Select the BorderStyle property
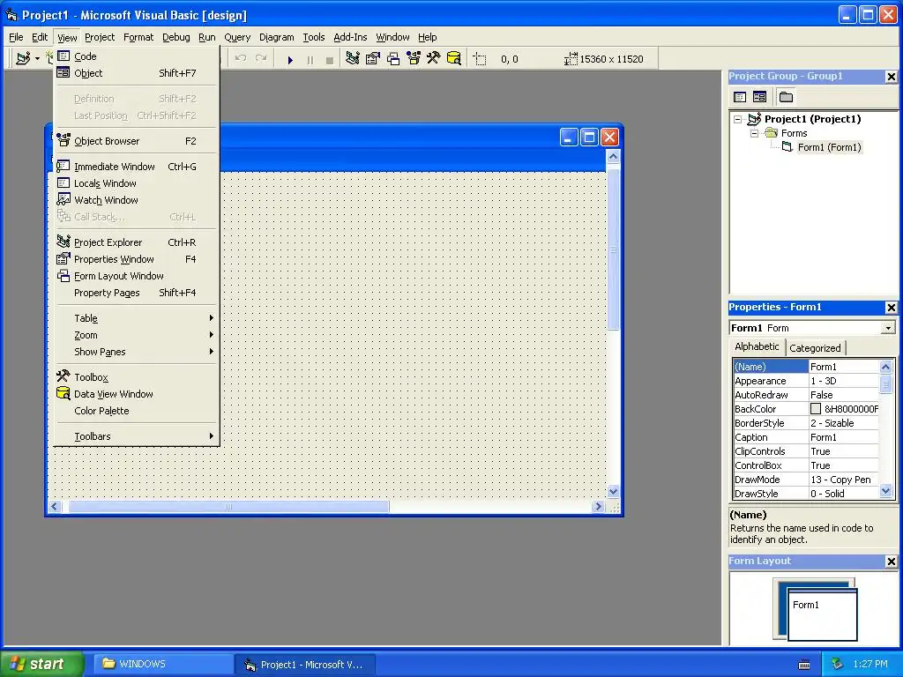The width and height of the screenshot is (903, 677). tap(806, 423)
